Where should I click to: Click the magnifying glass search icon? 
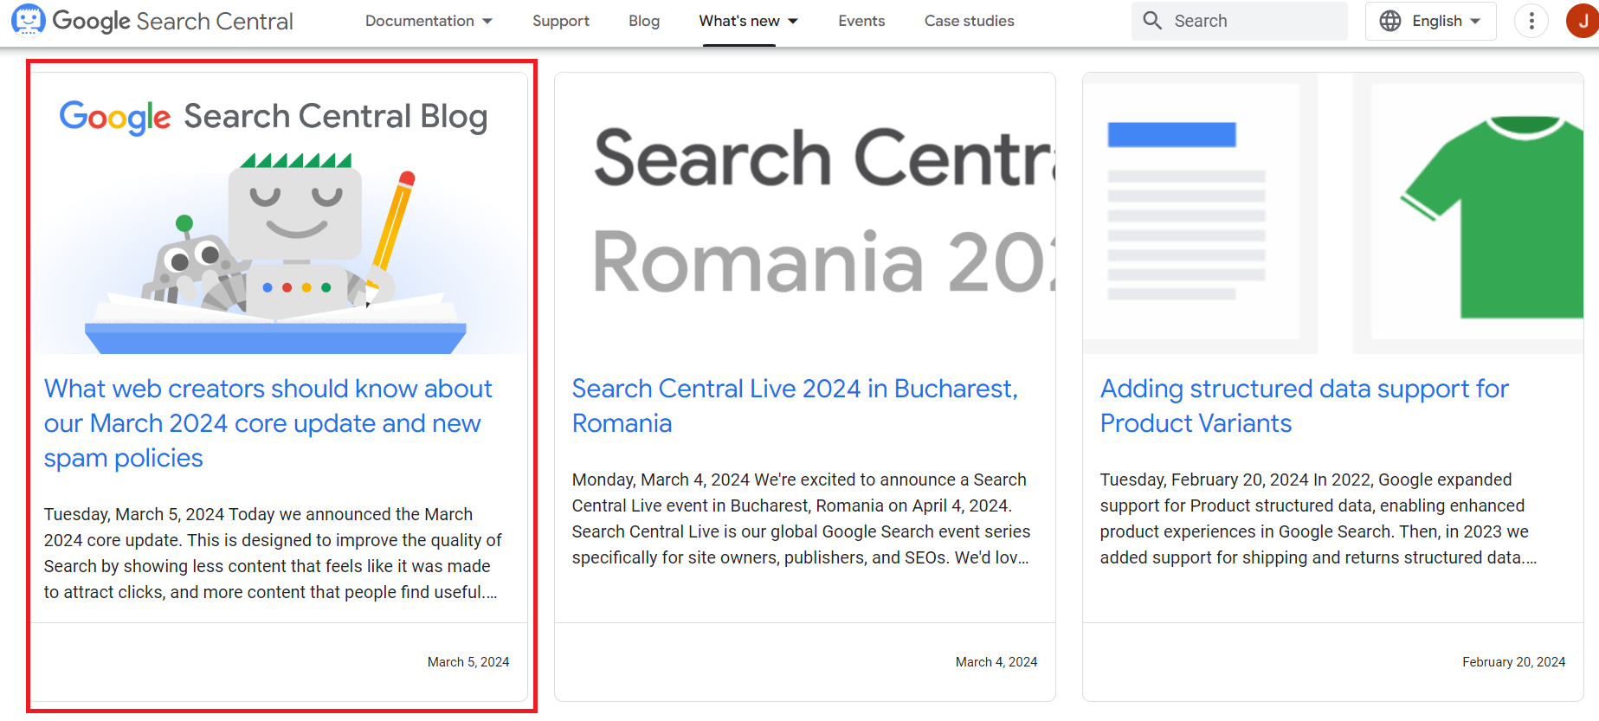(x=1152, y=21)
